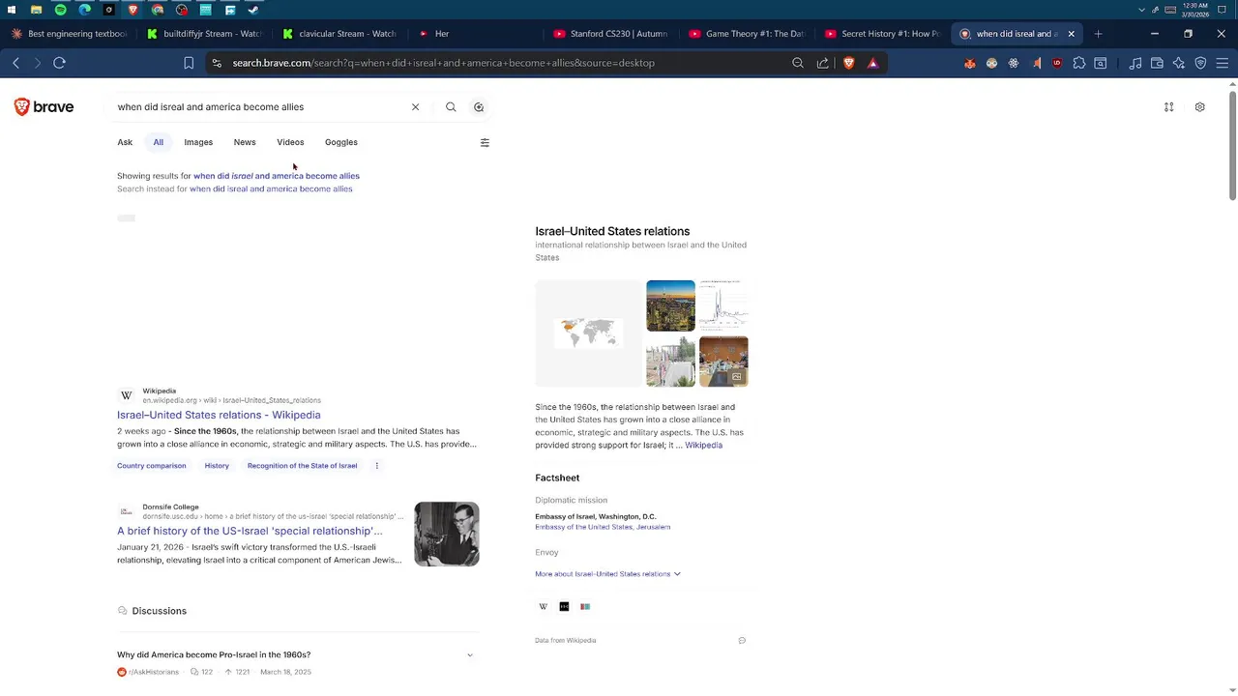Click the Windows Start button
The image size is (1238, 696).
pos(12,10)
